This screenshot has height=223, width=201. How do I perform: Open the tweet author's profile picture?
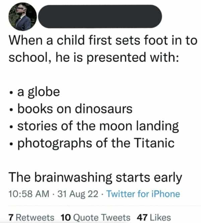23,16
